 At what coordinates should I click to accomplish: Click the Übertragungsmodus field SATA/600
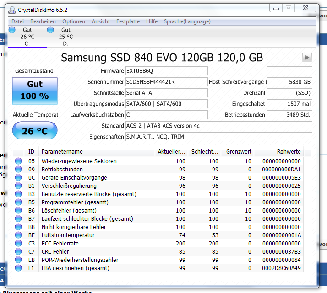[166, 104]
